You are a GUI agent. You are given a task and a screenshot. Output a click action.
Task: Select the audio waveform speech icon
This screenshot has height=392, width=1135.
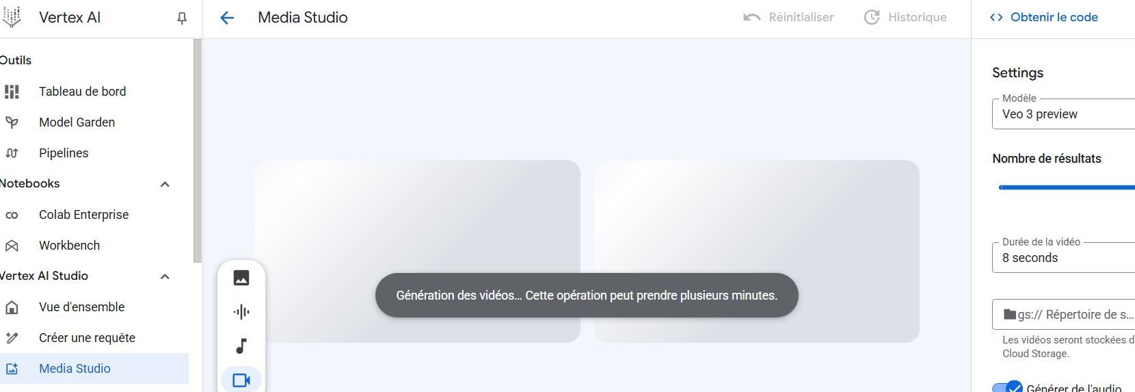point(241,312)
